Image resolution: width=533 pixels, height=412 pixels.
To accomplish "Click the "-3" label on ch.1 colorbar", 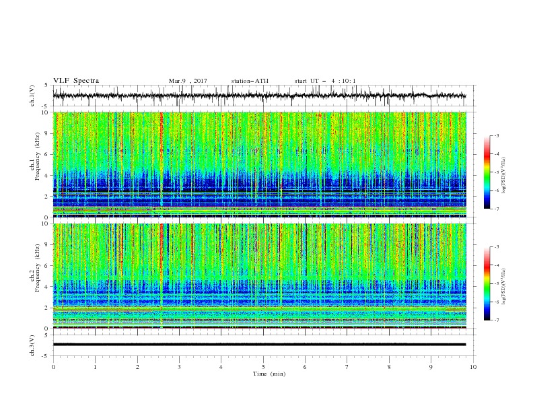I will click(496, 135).
